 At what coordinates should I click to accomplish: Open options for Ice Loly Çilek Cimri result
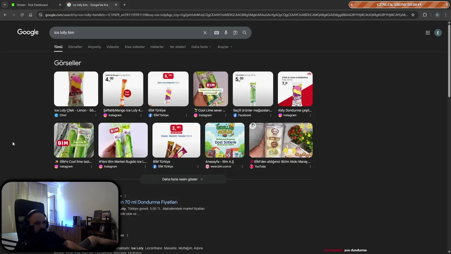(x=95, y=115)
